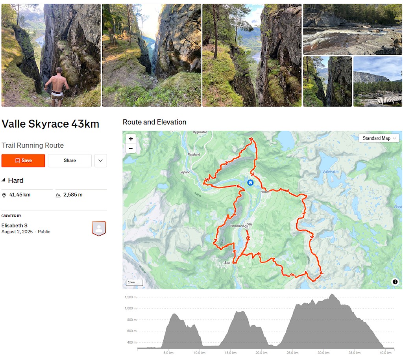This screenshot has height=355, width=403.
Task: Click the elevation gain mountain icon
Action: point(58,195)
